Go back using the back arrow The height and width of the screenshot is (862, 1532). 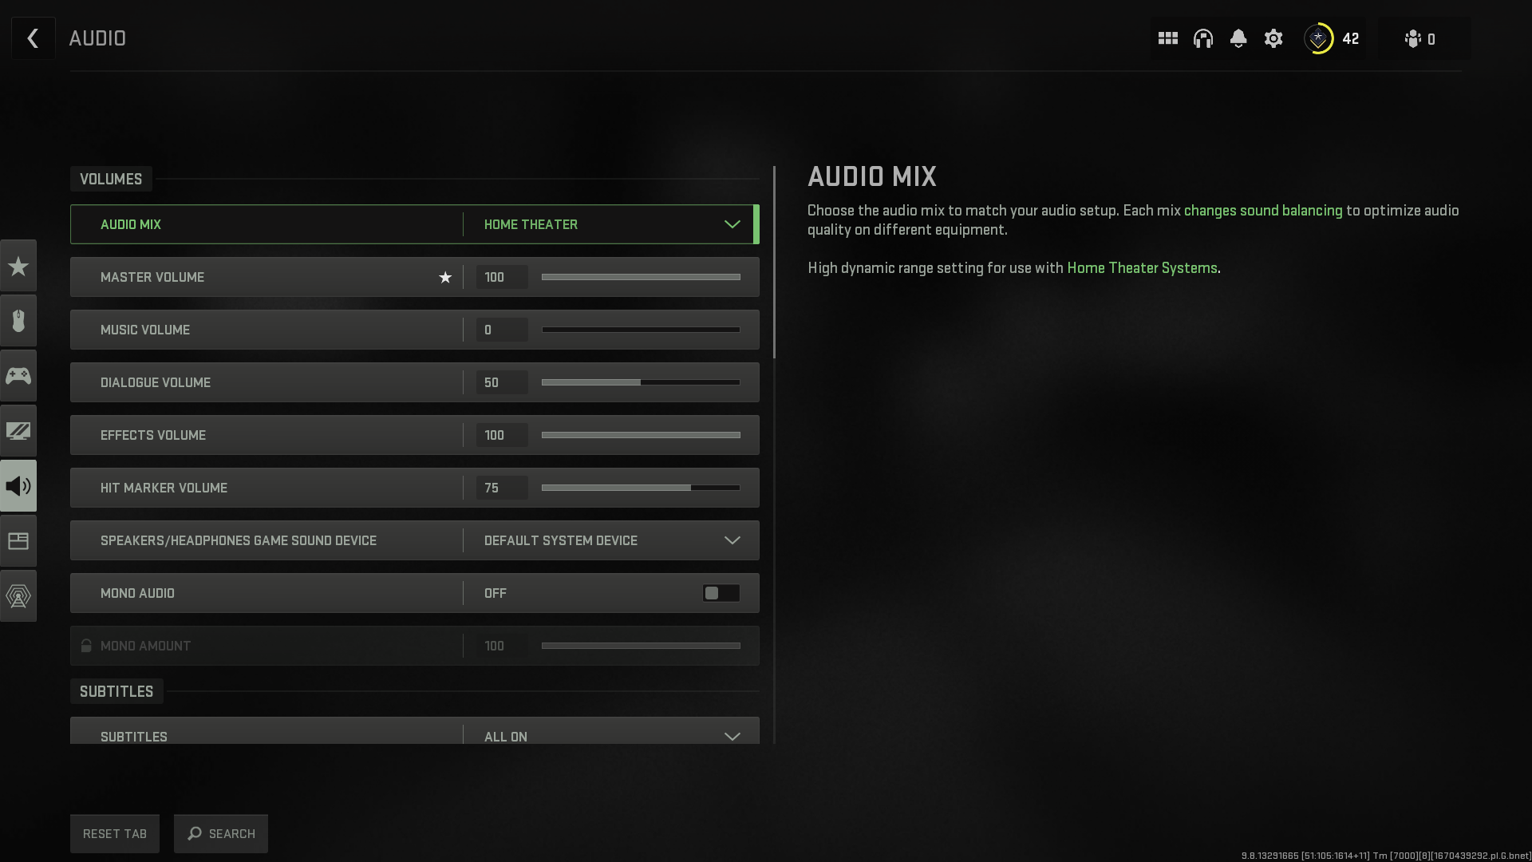[x=33, y=38]
